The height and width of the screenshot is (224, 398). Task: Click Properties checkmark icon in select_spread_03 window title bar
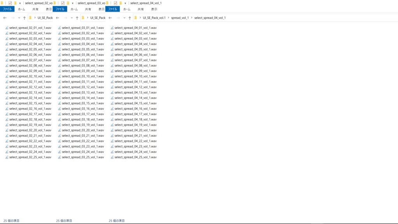tap(63, 3)
